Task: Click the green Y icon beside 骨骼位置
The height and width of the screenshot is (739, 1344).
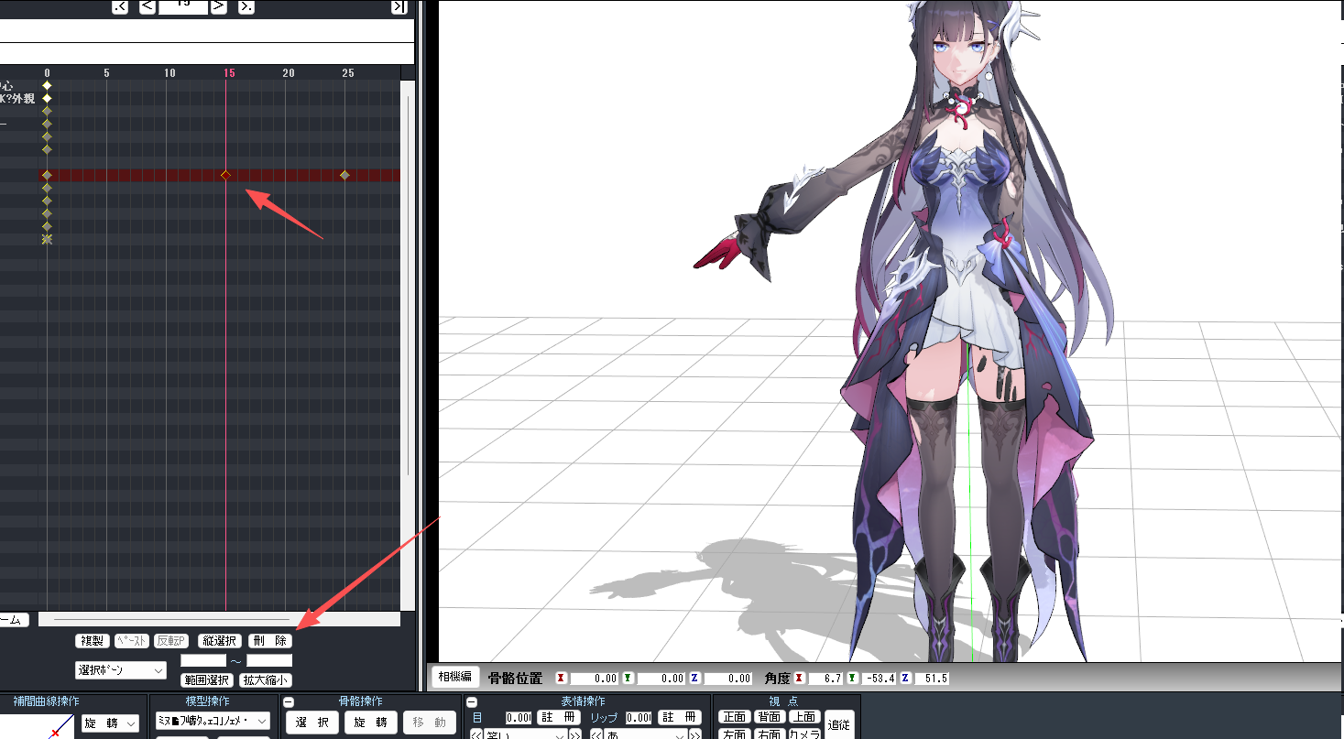Action: (x=628, y=679)
